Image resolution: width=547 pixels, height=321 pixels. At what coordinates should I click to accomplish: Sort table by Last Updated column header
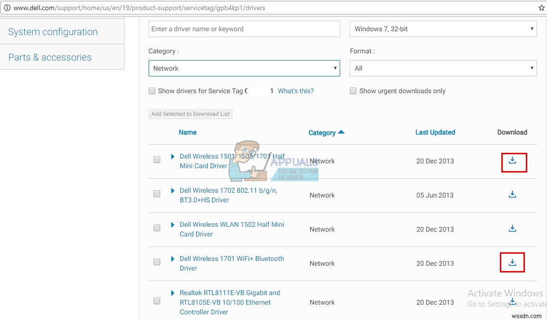(435, 133)
